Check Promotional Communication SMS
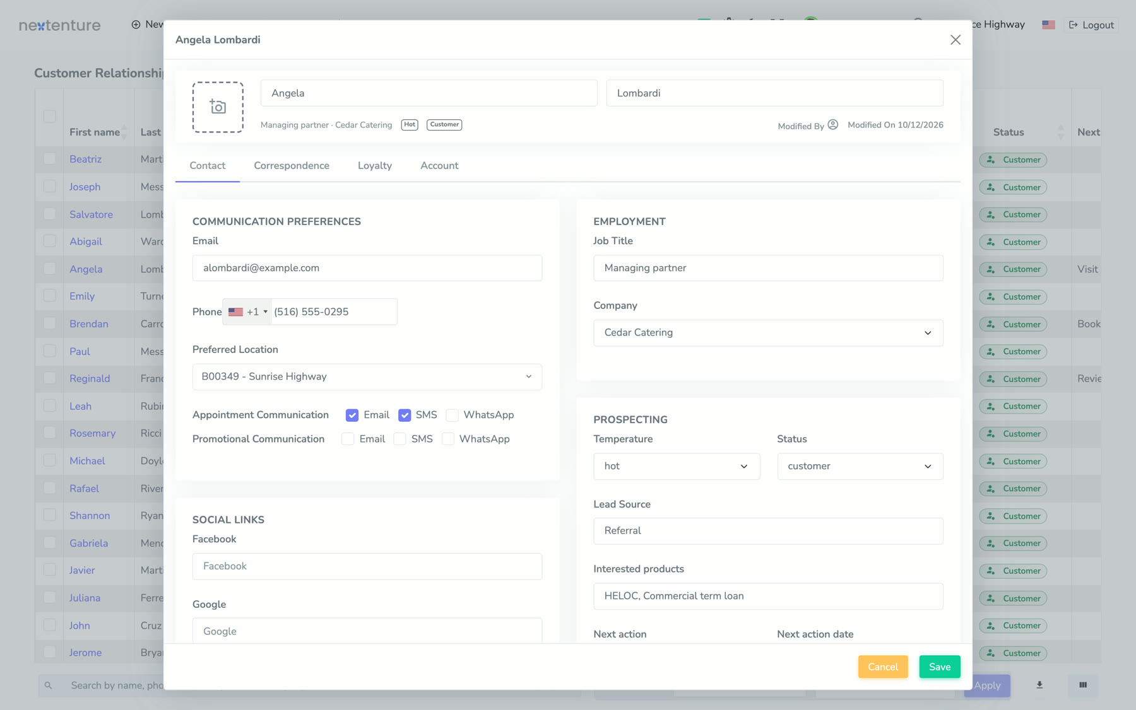Image resolution: width=1136 pixels, height=710 pixels. coord(399,439)
